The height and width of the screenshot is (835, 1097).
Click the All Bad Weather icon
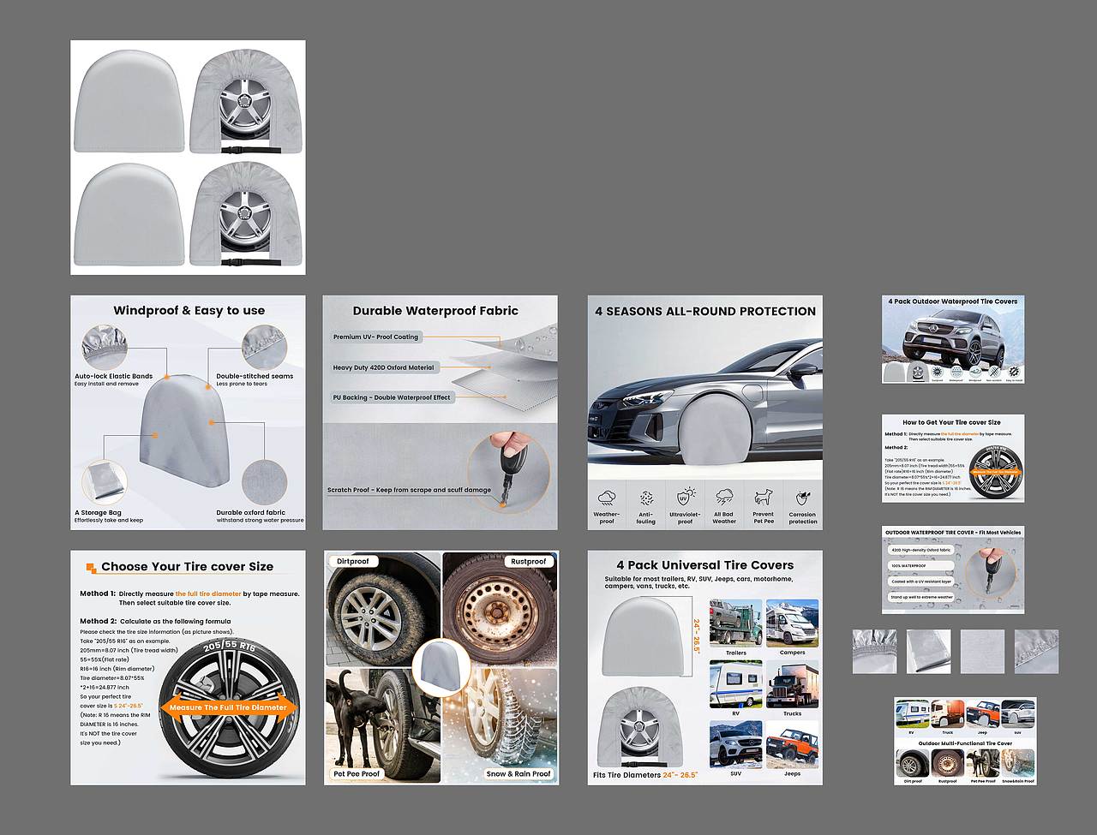point(724,498)
